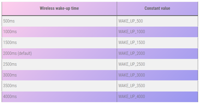This screenshot has width=200, height=104.
Task: Select the 1000ms cell
Action: (59, 32)
